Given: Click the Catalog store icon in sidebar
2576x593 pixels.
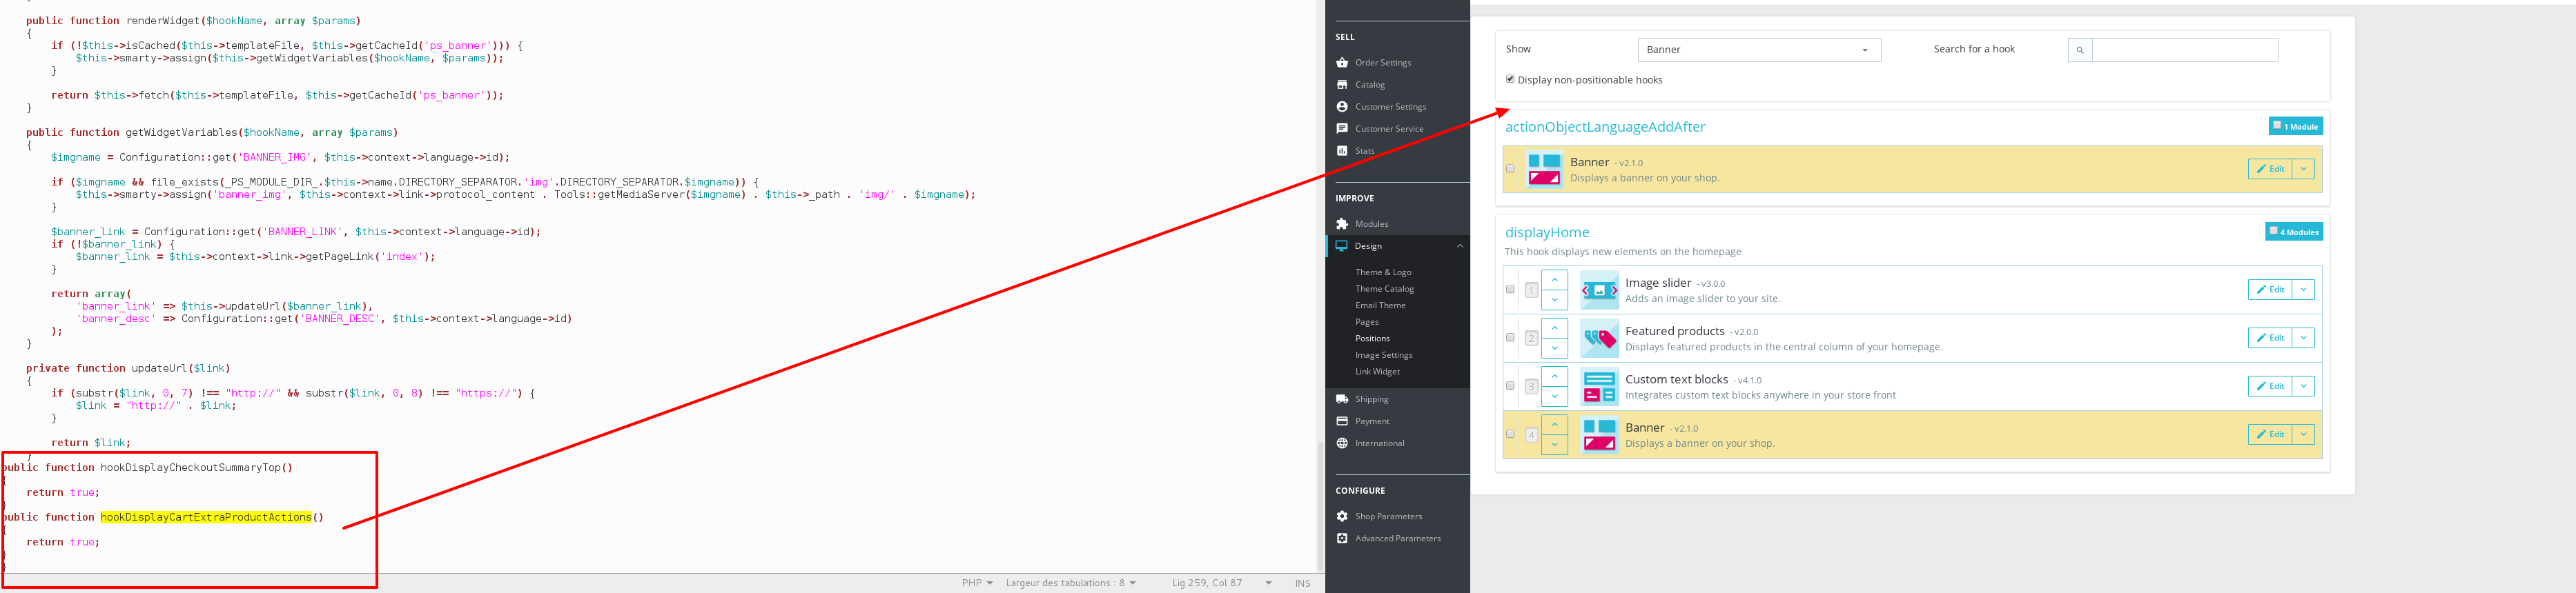Looking at the screenshot, I should click(x=1342, y=85).
